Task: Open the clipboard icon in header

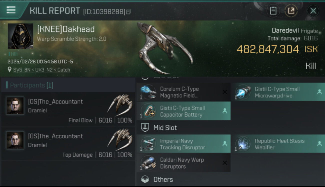Action: 273,11
